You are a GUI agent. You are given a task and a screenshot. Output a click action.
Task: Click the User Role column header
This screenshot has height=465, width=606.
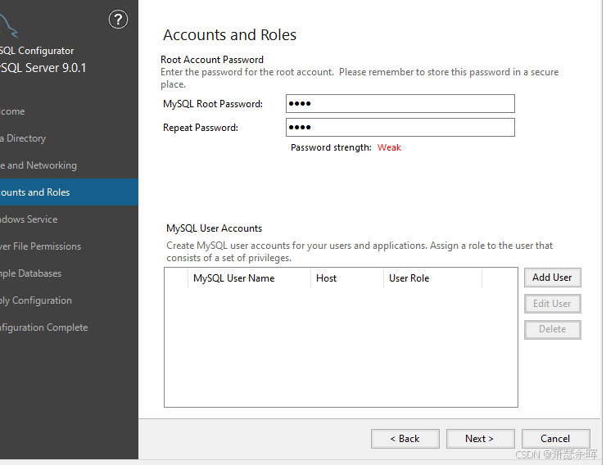point(409,278)
